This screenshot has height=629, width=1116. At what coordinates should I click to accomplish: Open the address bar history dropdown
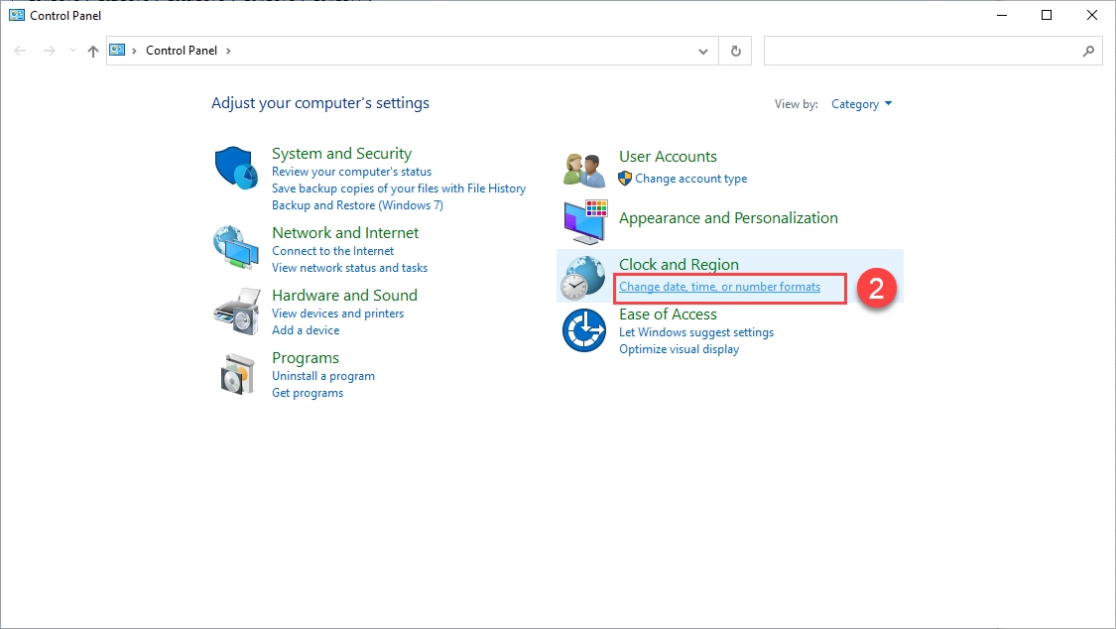703,51
